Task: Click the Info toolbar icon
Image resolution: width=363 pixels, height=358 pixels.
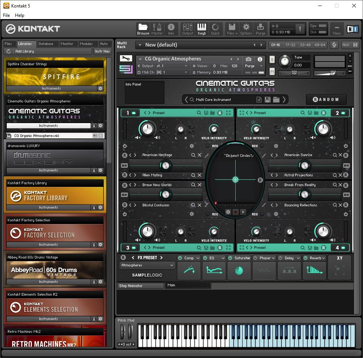Action: 171,29
